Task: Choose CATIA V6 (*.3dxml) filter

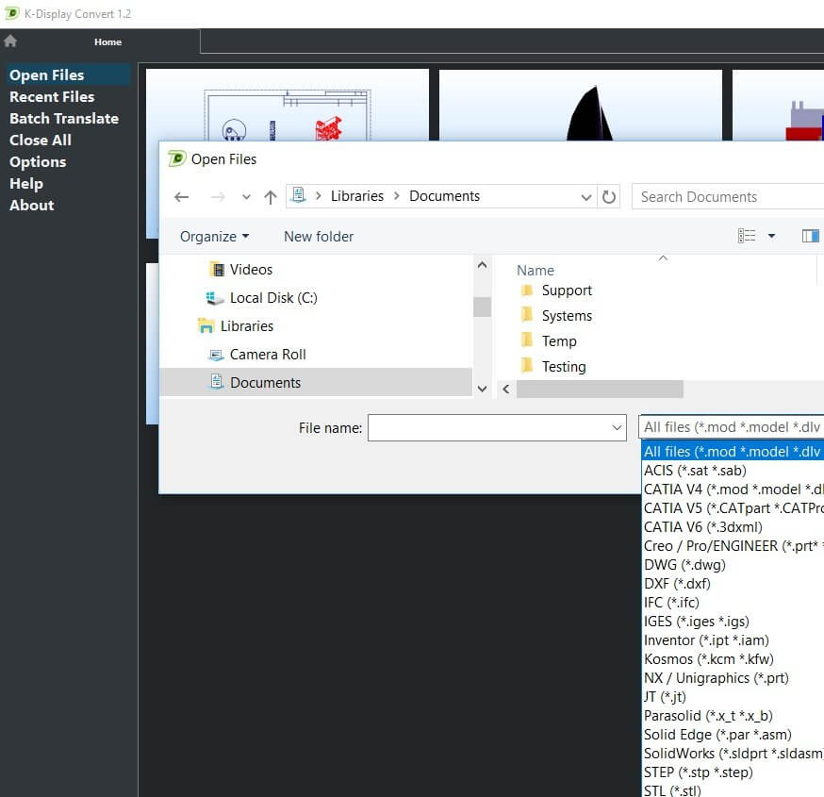Action: pyautogui.click(x=703, y=527)
